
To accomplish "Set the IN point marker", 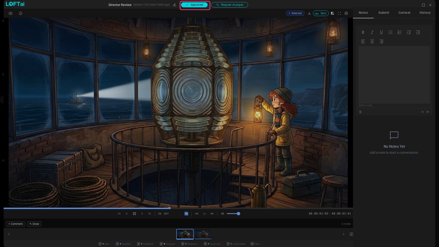I will 159,214.
